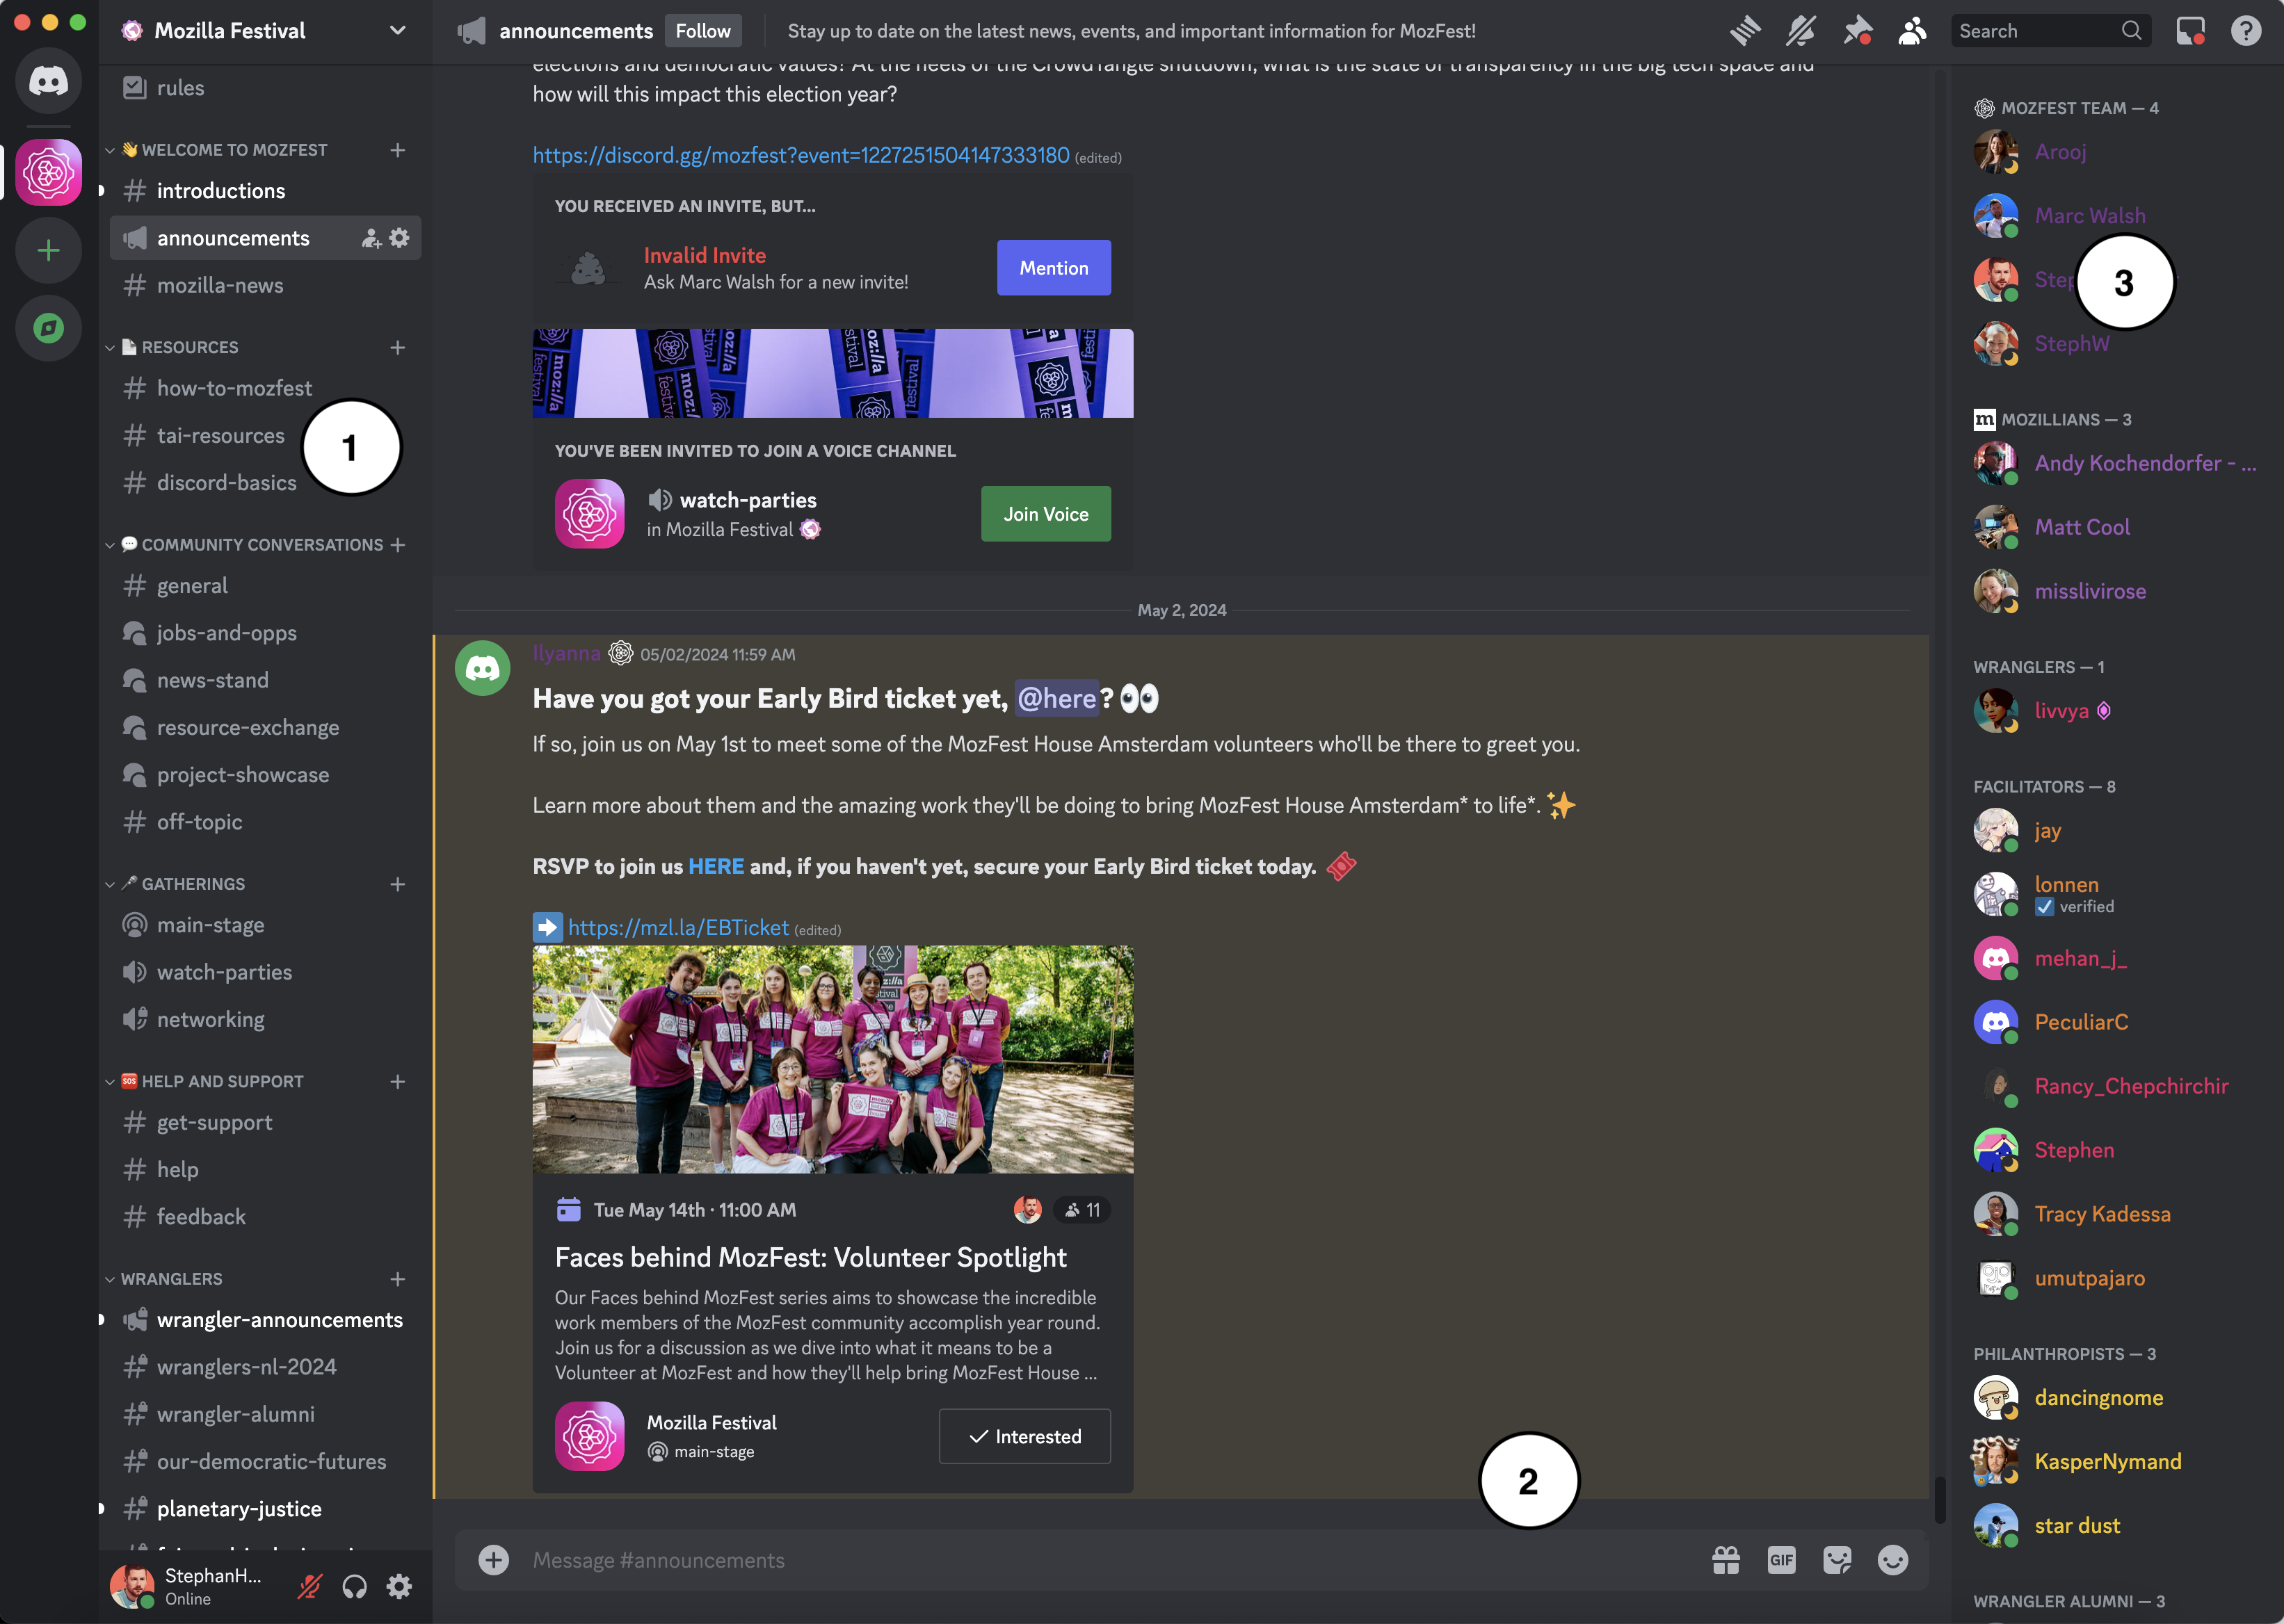Toggle Interested on the Volunteer Spotlight event
The height and width of the screenshot is (1624, 2284).
1024,1436
